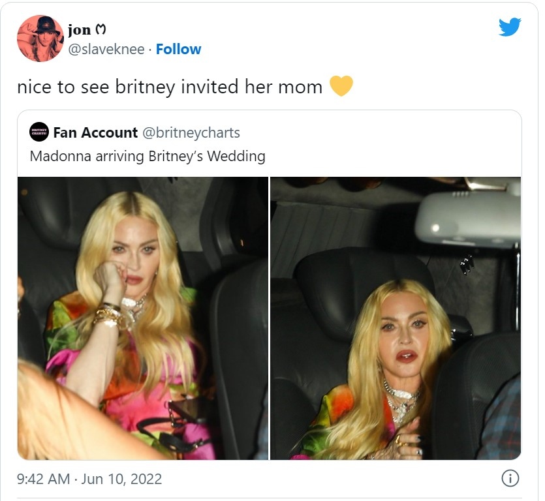Click the symbol beside jon's display name

[x=101, y=30]
